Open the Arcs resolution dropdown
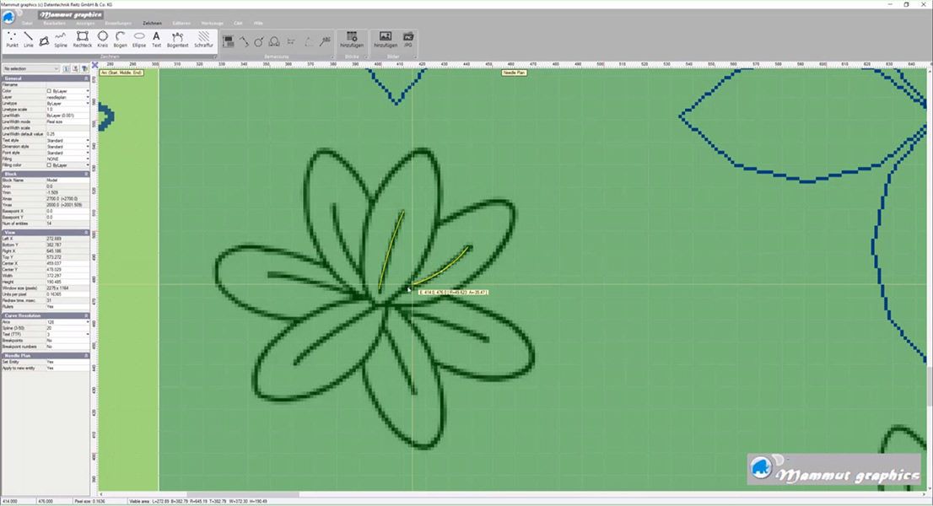Viewport: 933px width, 506px height. pyautogui.click(x=88, y=322)
